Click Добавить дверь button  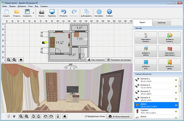(170, 65)
